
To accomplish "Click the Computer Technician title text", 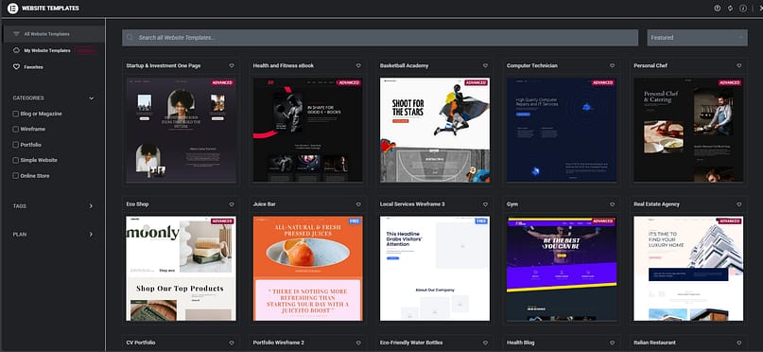I will pyautogui.click(x=532, y=65).
